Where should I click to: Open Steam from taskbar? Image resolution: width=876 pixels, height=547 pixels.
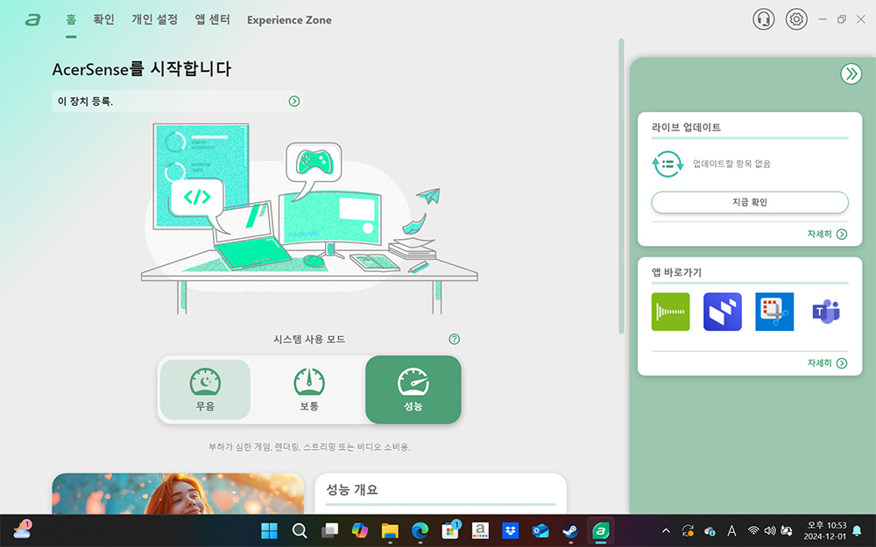[x=570, y=530]
